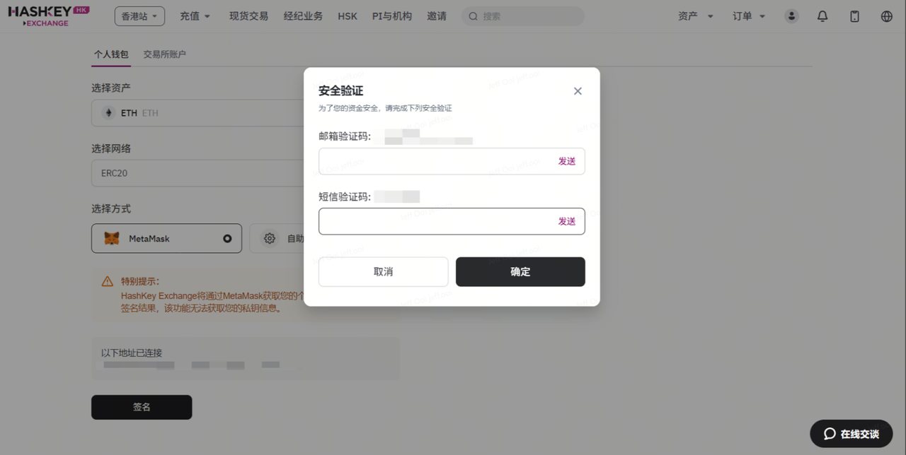
Task: Select the MetaMask radio option
Action: coord(227,239)
